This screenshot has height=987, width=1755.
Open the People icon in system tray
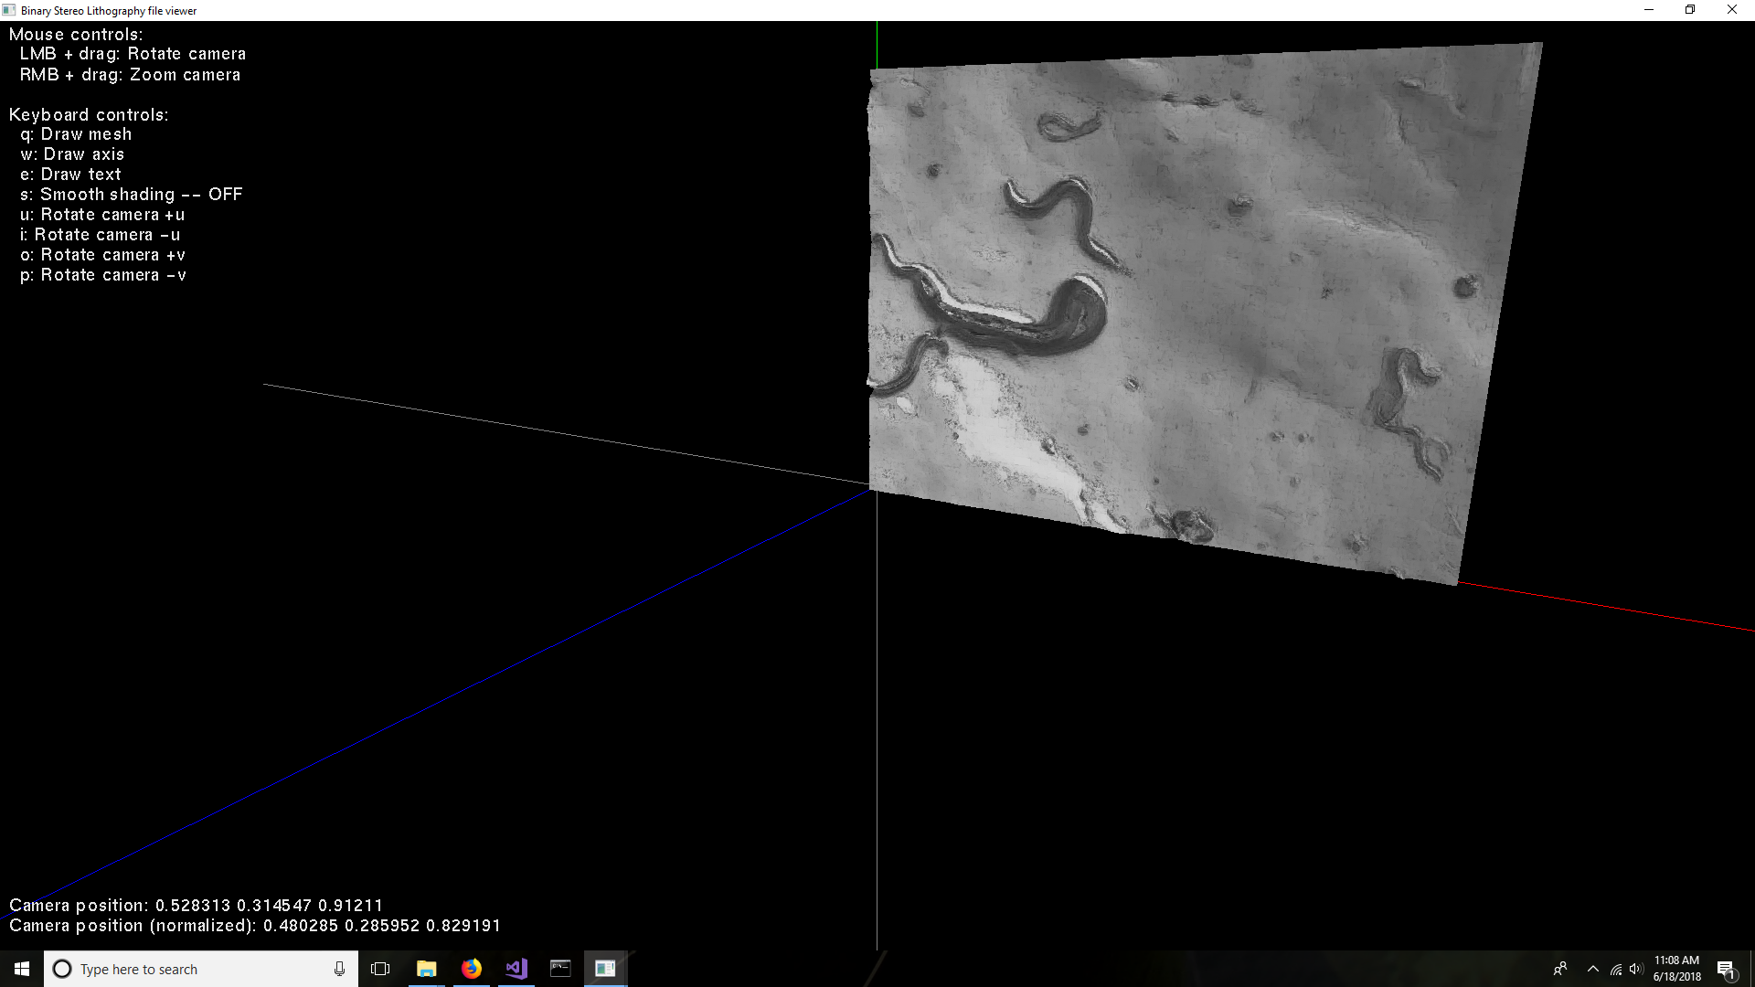(1560, 969)
